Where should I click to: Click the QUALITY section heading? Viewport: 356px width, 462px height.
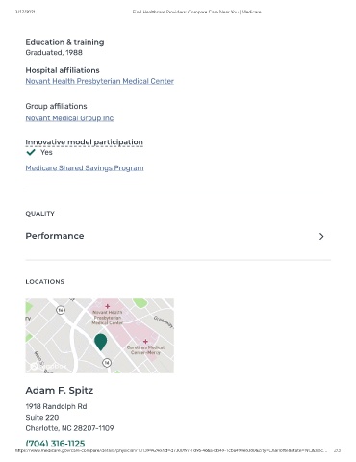coord(40,214)
